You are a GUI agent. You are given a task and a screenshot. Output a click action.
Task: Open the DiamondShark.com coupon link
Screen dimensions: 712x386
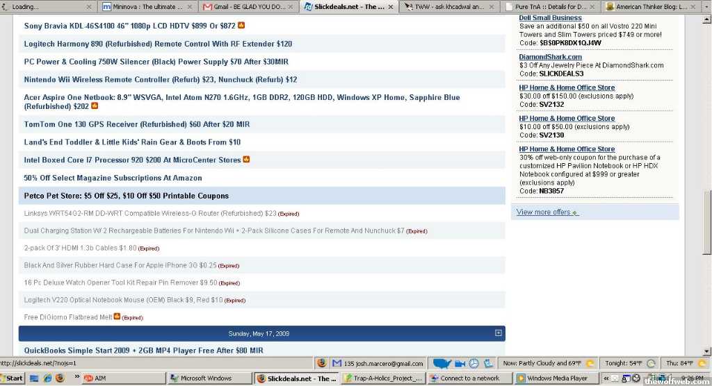(x=551, y=57)
